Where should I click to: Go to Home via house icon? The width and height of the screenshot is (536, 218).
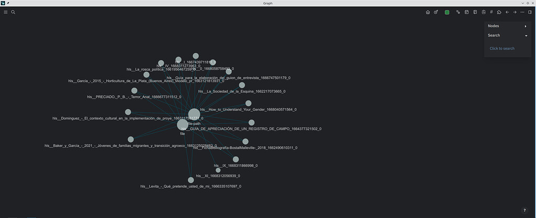428,12
